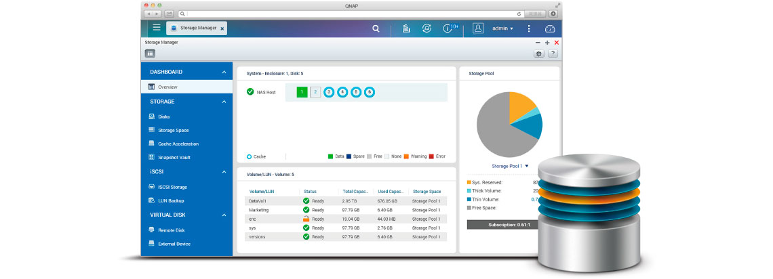This screenshot has height=279, width=773.
Task: Open the main hamburger menu
Action: (157, 28)
